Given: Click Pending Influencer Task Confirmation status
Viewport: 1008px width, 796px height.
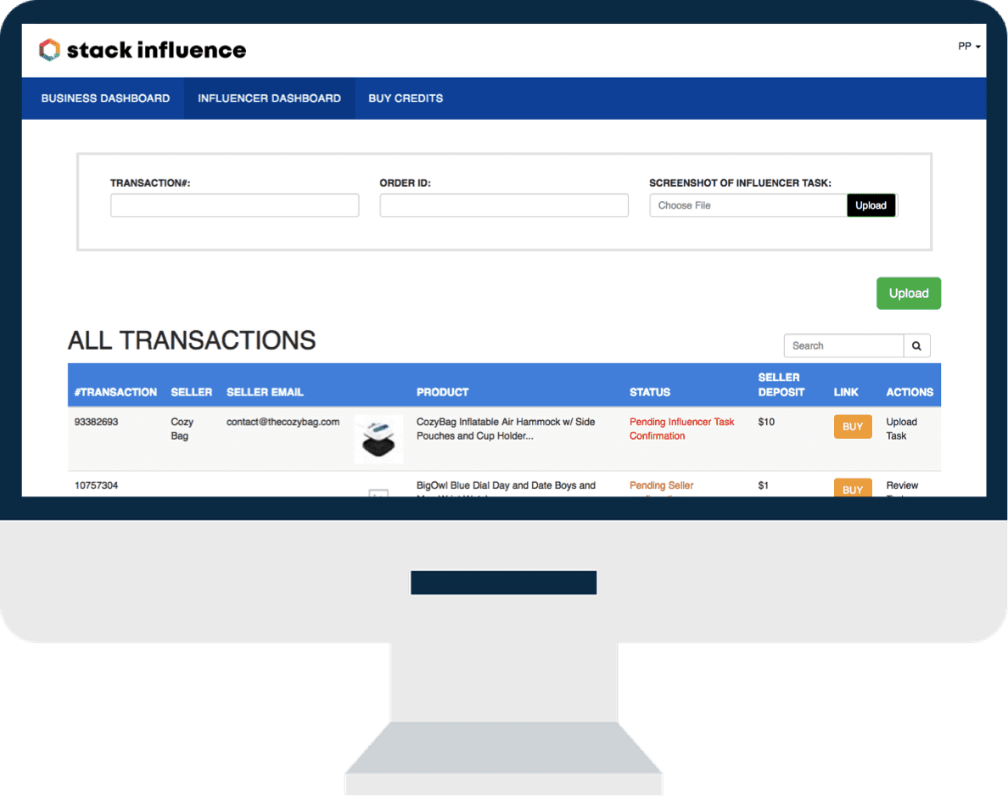Looking at the screenshot, I should point(681,429).
